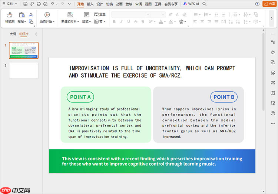Toggle Bold formatting button
This screenshot has width=278, height=194.
(114, 22)
